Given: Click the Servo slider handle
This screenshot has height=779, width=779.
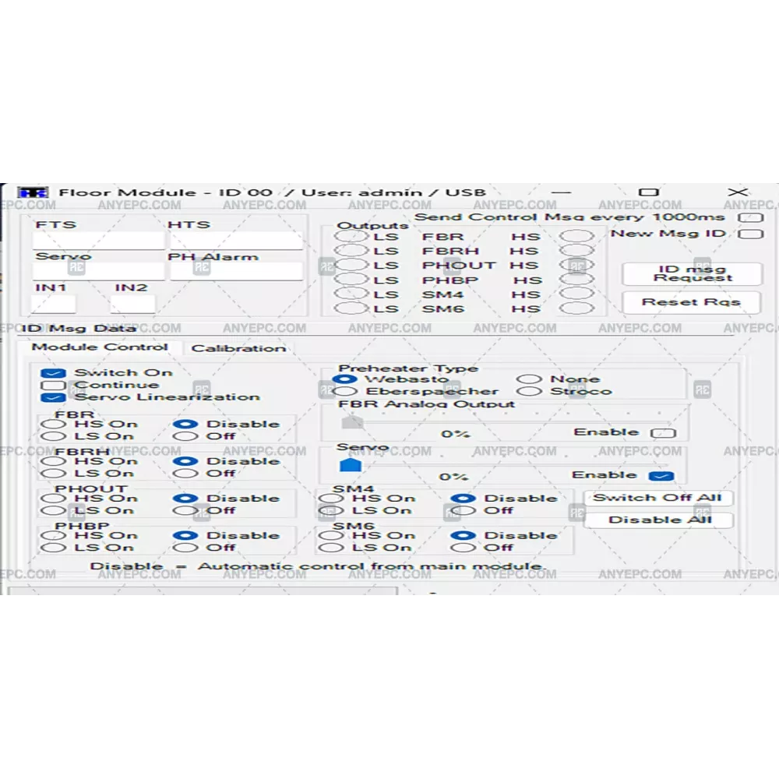Looking at the screenshot, I should 351,465.
